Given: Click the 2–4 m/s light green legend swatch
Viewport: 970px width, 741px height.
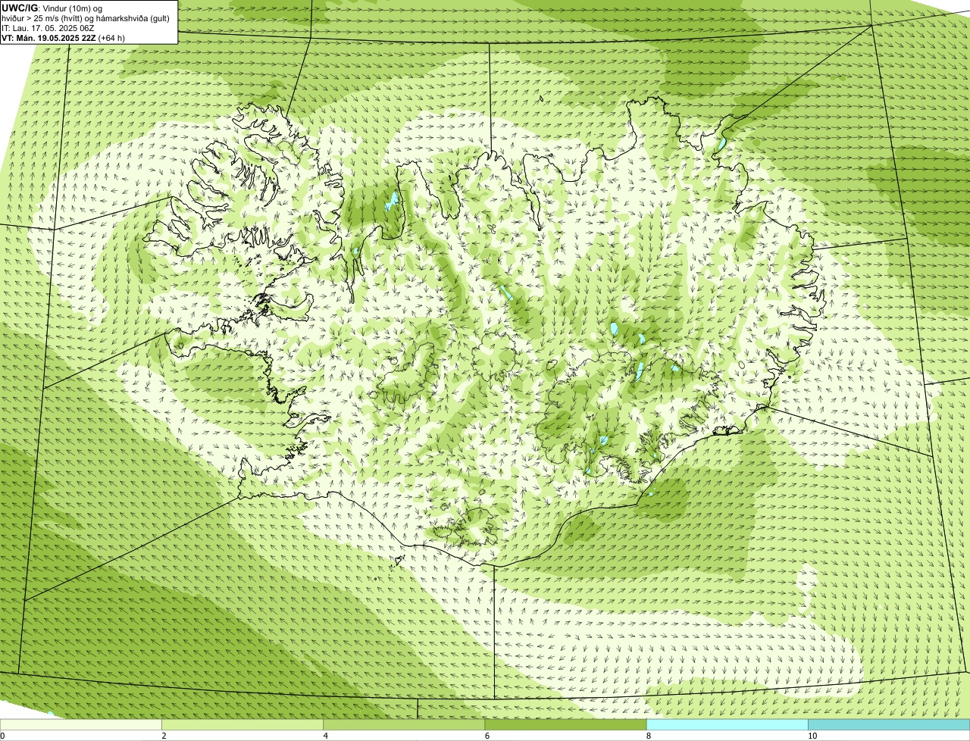Looking at the screenshot, I should pos(242,725).
